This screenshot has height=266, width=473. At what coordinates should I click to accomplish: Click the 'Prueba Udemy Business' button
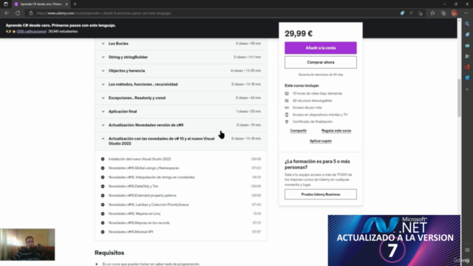(x=320, y=194)
